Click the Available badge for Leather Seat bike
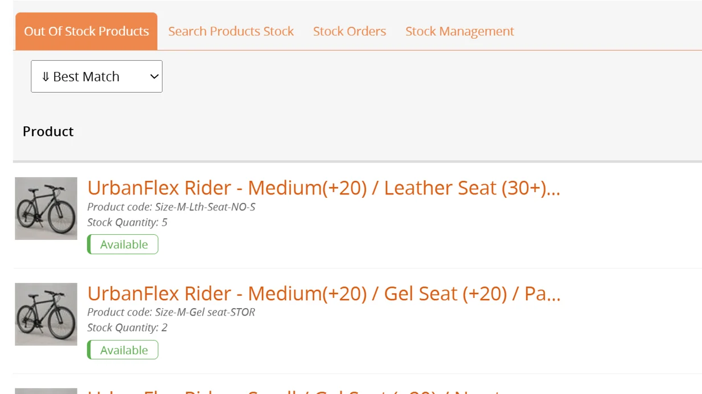Image resolution: width=702 pixels, height=394 pixels. (x=123, y=244)
